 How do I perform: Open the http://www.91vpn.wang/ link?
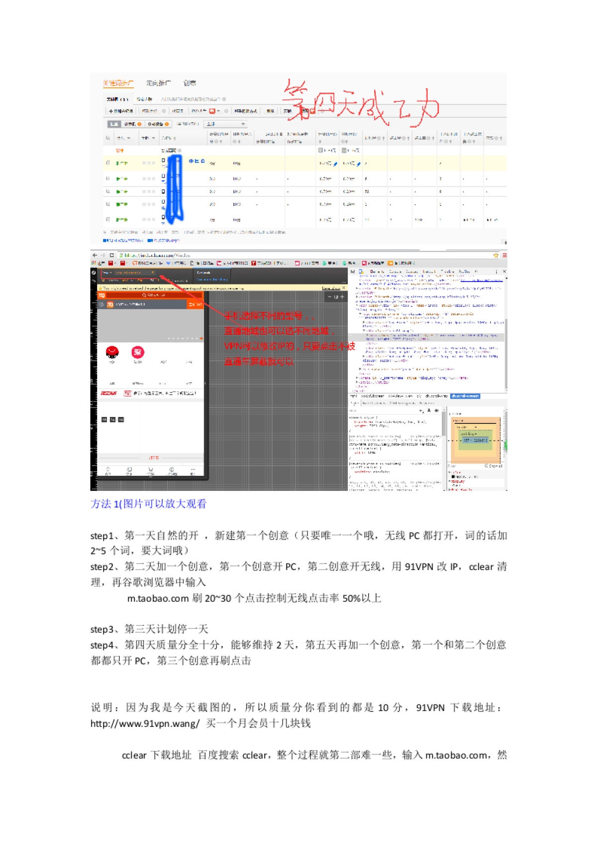point(145,723)
